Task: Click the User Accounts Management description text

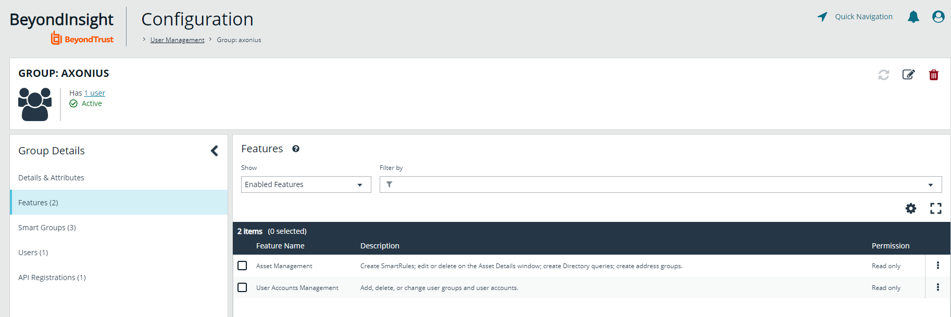Action: point(439,288)
